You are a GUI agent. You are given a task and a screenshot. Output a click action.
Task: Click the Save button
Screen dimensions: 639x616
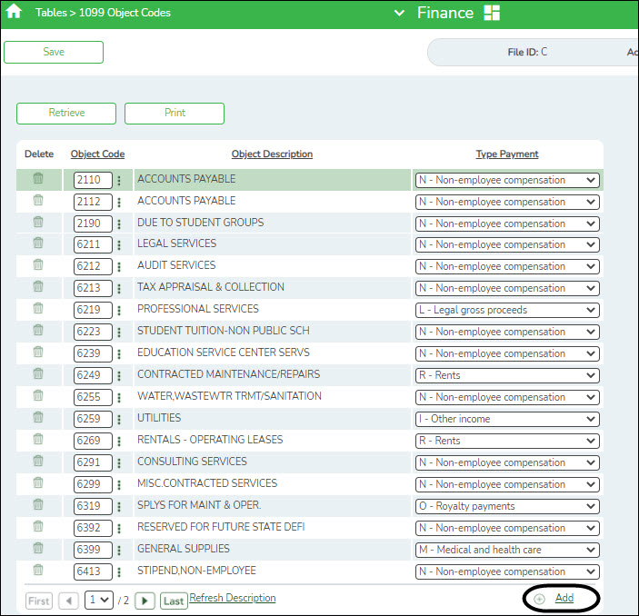click(x=54, y=52)
